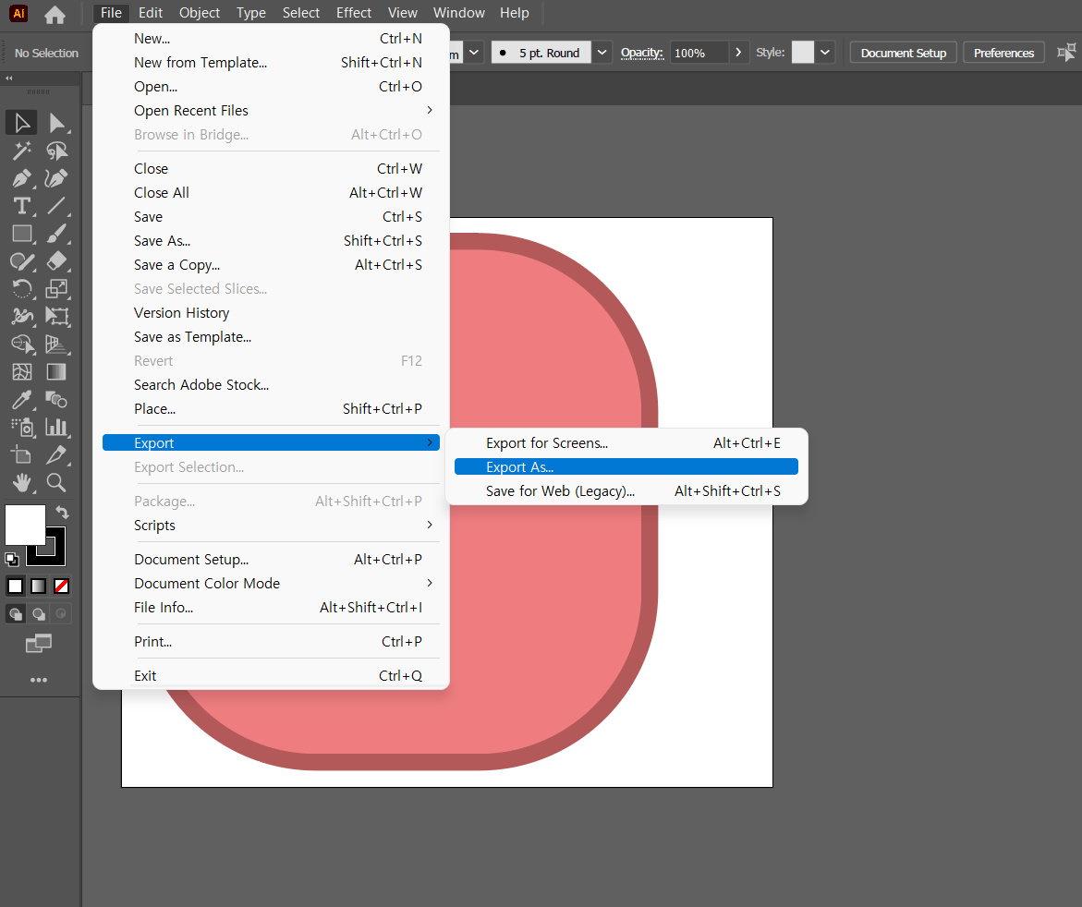Select the Pen tool
1082x907 pixels.
pos(21,178)
